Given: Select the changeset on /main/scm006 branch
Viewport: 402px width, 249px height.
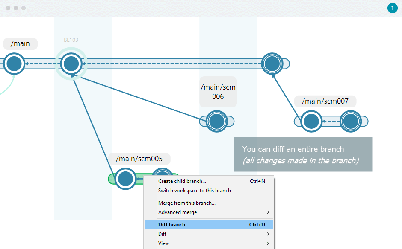Looking at the screenshot, I should coord(216,121).
